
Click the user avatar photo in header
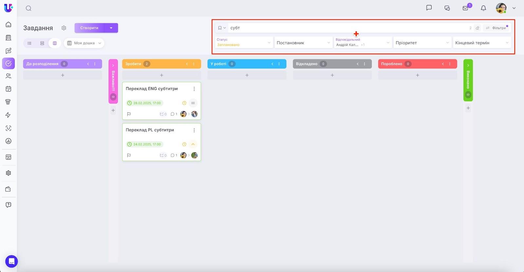pyautogui.click(x=501, y=8)
